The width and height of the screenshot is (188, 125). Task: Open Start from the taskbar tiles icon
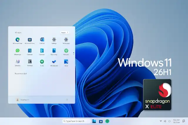[x=94, y=121]
